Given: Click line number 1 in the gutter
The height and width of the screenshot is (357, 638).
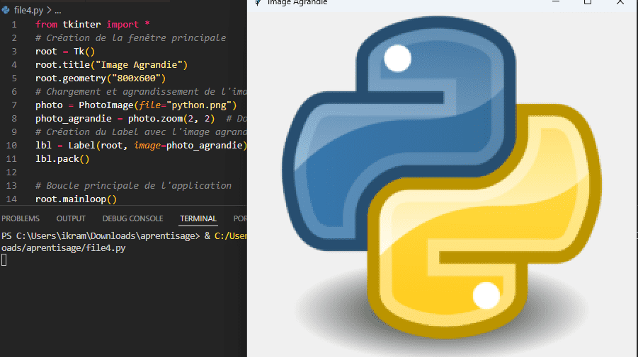Looking at the screenshot, I should (x=14, y=24).
